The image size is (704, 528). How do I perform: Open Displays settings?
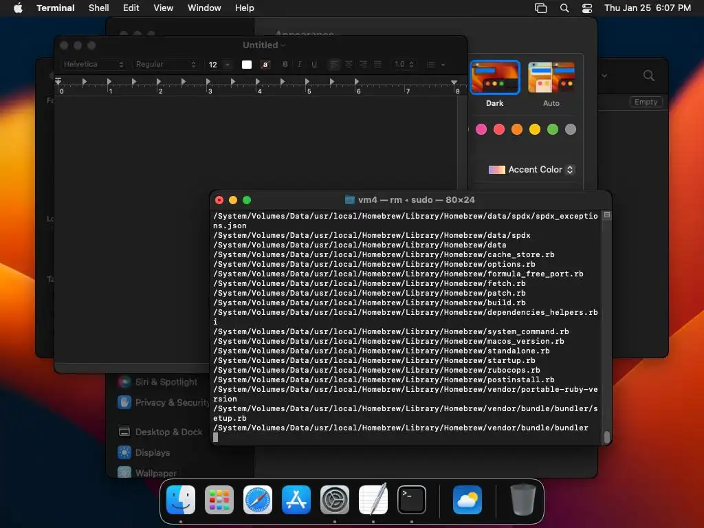coord(144,452)
